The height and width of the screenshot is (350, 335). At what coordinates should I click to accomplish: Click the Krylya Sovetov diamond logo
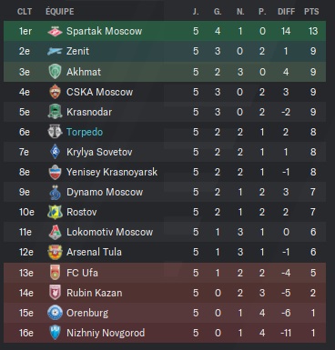(x=55, y=152)
